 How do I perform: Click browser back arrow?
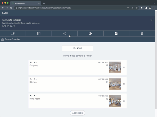pos(3,8)
